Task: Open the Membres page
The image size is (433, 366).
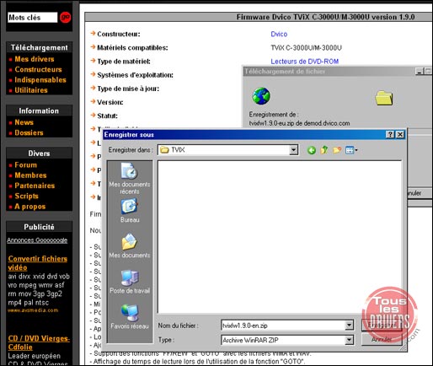Action: click(30, 175)
